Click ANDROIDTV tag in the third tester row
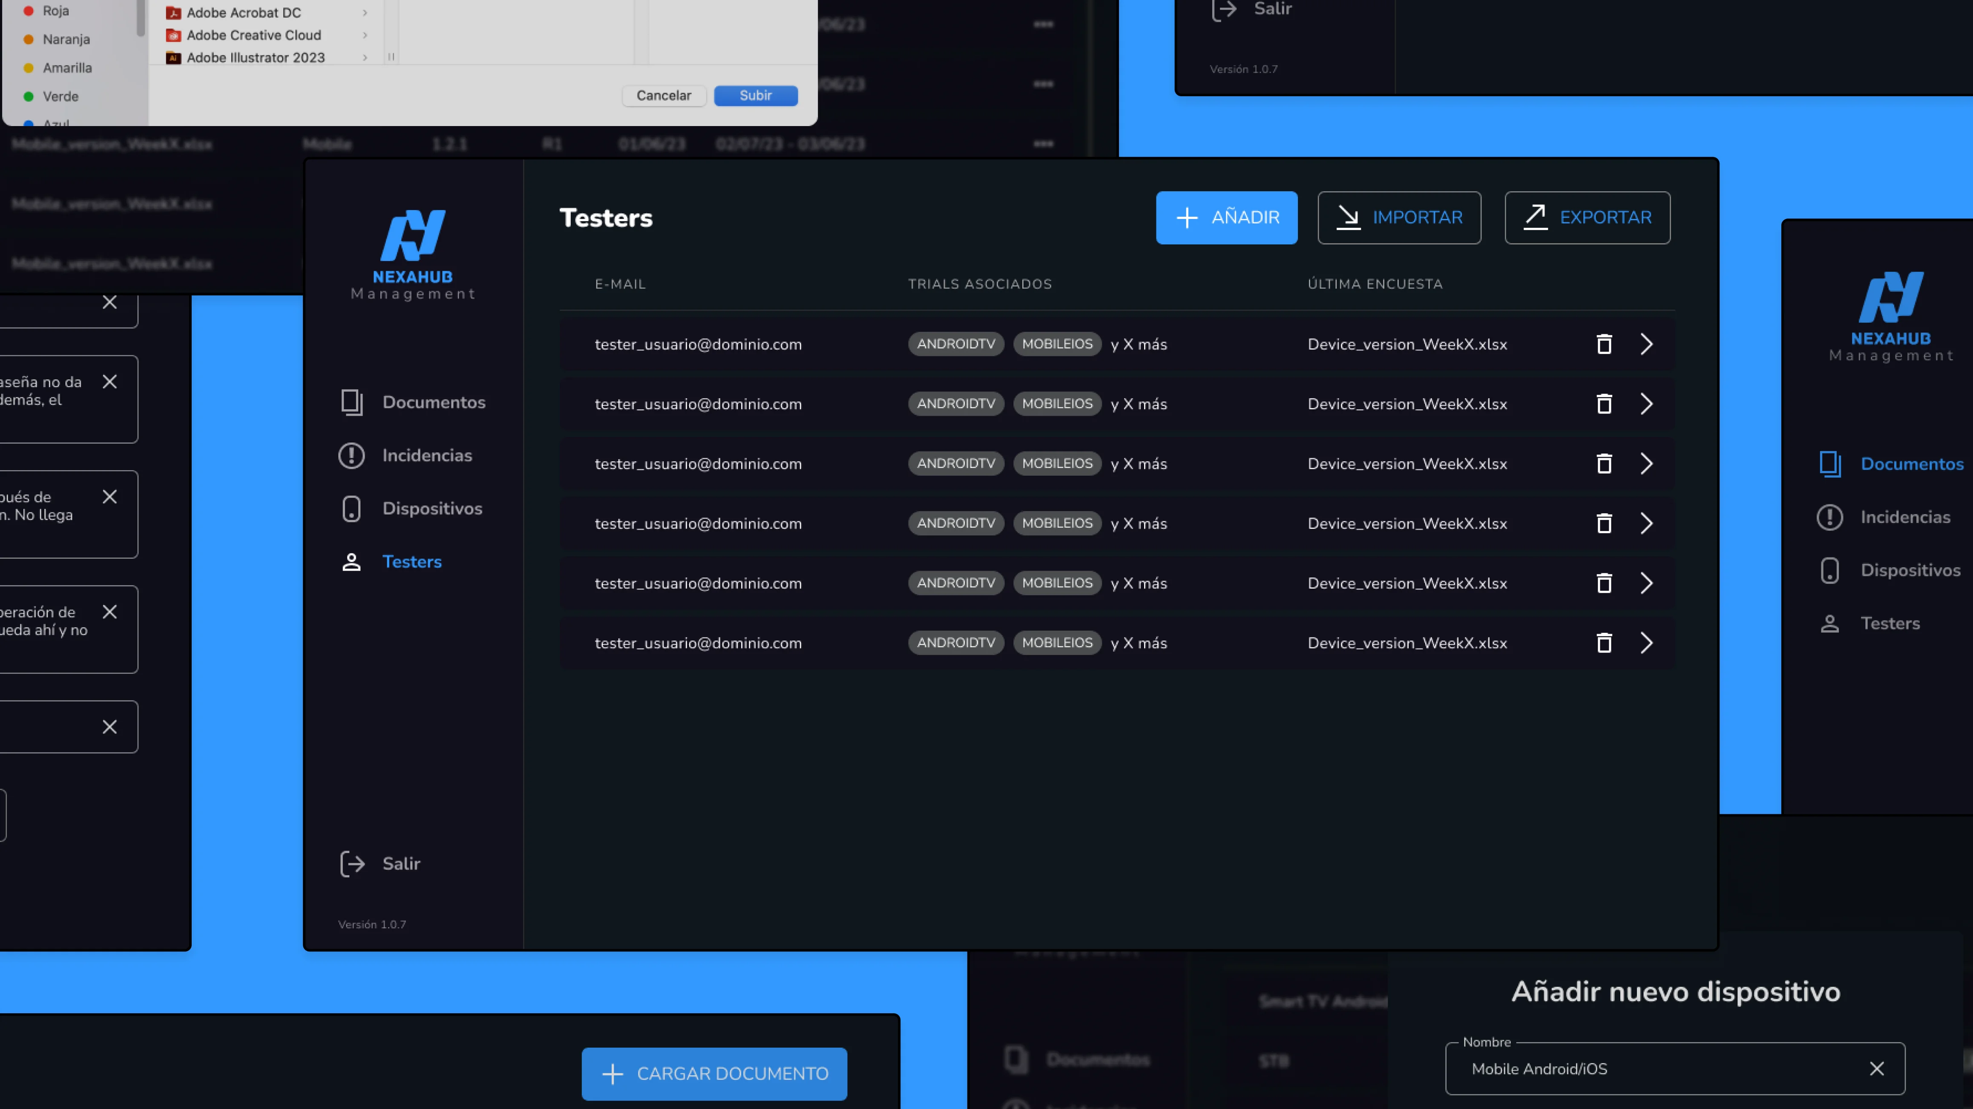This screenshot has width=1973, height=1109. 956,463
